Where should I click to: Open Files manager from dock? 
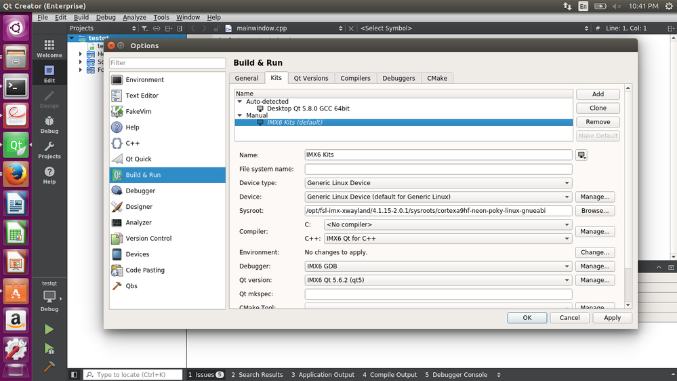click(x=16, y=58)
